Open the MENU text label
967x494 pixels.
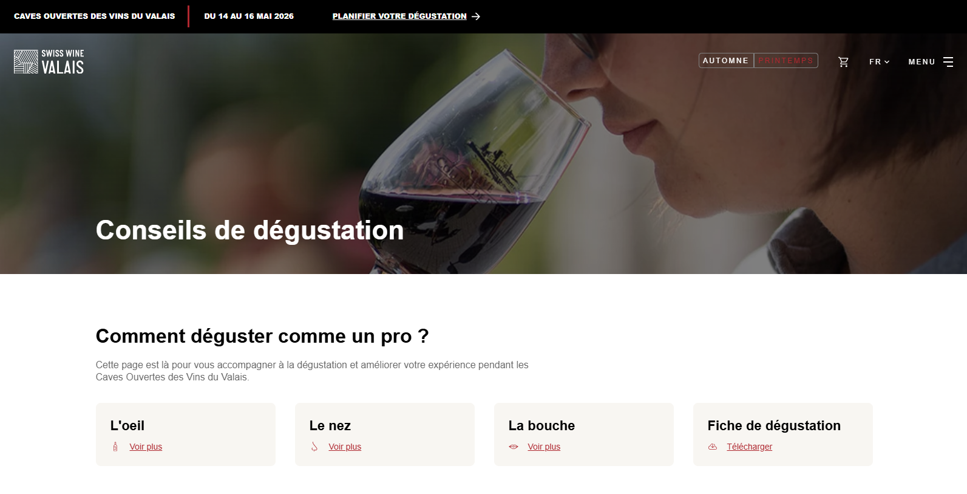(921, 62)
